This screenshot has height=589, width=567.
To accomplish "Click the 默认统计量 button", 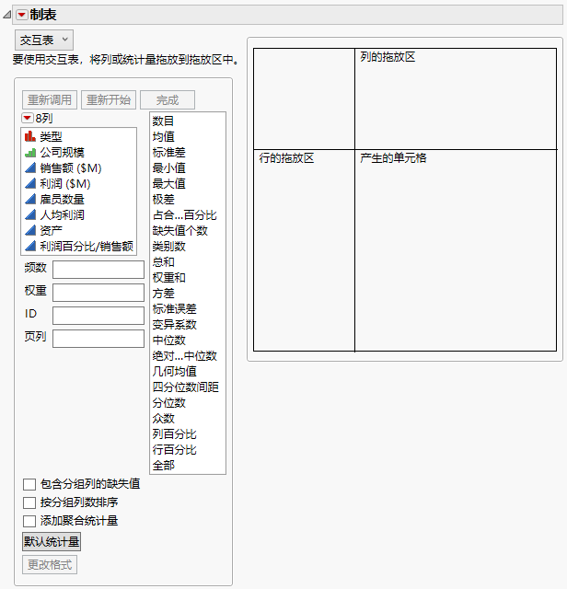I will coord(52,542).
